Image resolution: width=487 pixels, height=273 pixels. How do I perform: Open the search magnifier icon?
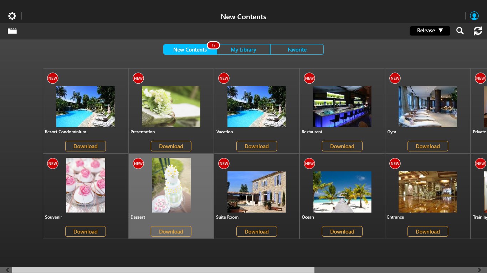[x=460, y=31]
